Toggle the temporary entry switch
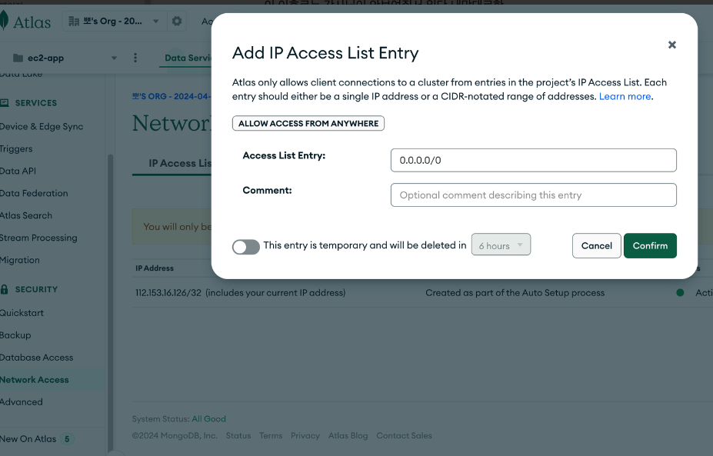 pos(245,247)
